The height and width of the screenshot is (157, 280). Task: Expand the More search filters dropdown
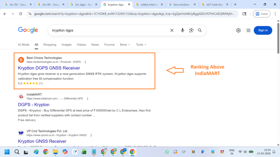coord(125,44)
